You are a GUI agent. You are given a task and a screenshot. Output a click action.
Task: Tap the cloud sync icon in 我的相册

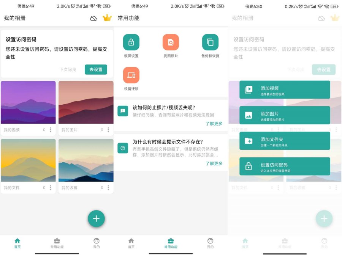click(93, 17)
